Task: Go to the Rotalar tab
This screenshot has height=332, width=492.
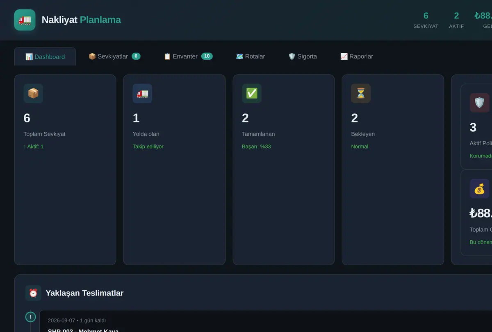Action: pos(251,56)
